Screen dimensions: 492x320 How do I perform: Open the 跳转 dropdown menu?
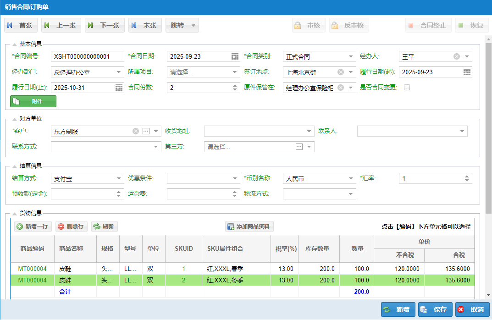194,26
